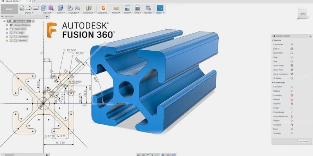Apply the Fix/UnFix lock constraint icon
The height and width of the screenshot is (156, 313).
[292, 104]
